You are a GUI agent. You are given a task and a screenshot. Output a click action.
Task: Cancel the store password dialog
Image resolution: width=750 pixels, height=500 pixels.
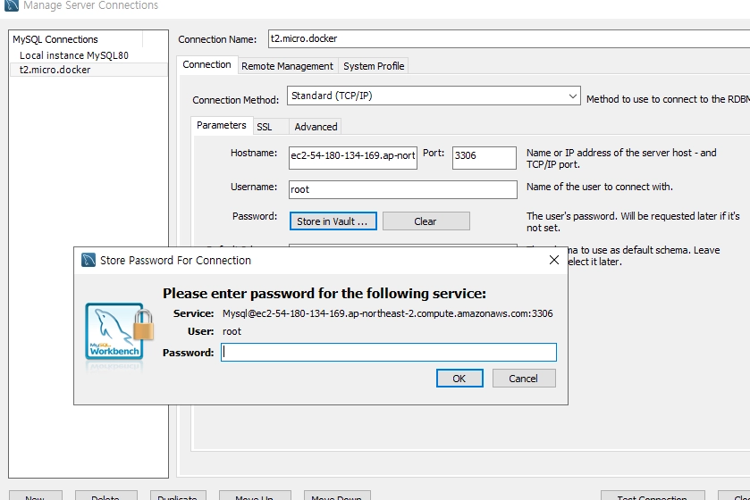point(524,379)
